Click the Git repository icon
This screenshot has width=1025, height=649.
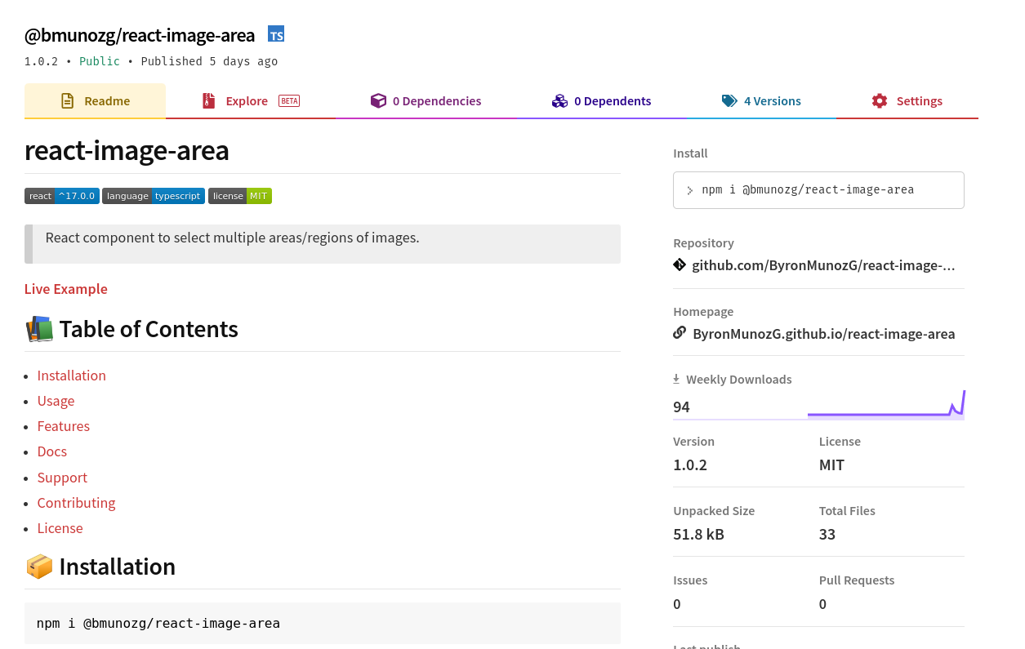(680, 264)
